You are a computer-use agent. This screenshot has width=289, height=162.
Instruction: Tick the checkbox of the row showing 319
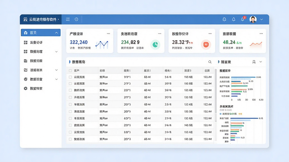point(70,77)
